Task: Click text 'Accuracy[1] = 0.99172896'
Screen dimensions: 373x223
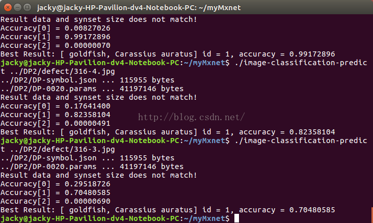Action: pyautogui.click(x=56, y=37)
